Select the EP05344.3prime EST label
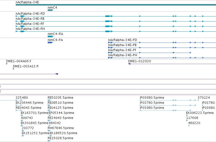 click(x=61, y=113)
